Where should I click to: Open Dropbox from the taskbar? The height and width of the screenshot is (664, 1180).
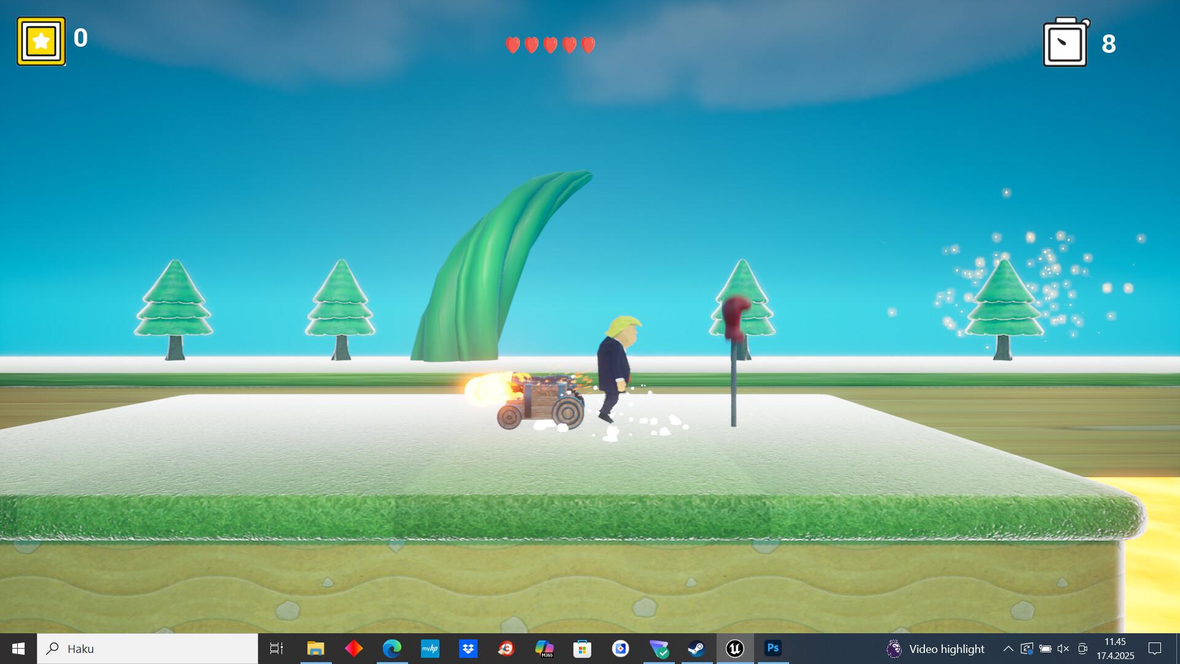click(x=468, y=649)
